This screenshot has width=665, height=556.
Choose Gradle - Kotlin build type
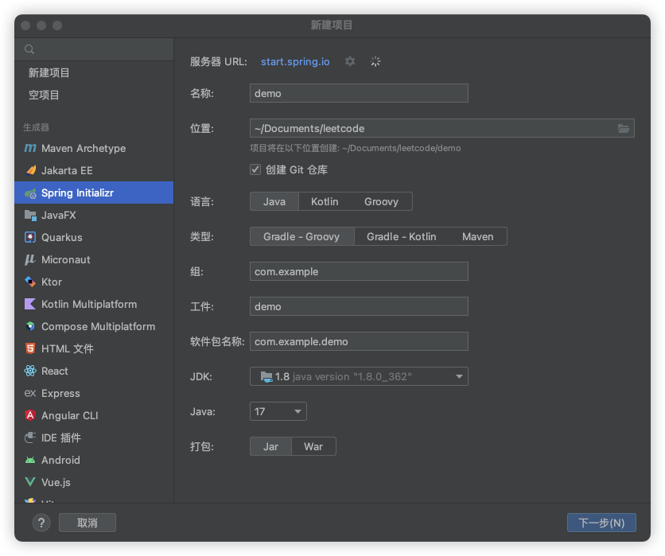click(x=401, y=237)
